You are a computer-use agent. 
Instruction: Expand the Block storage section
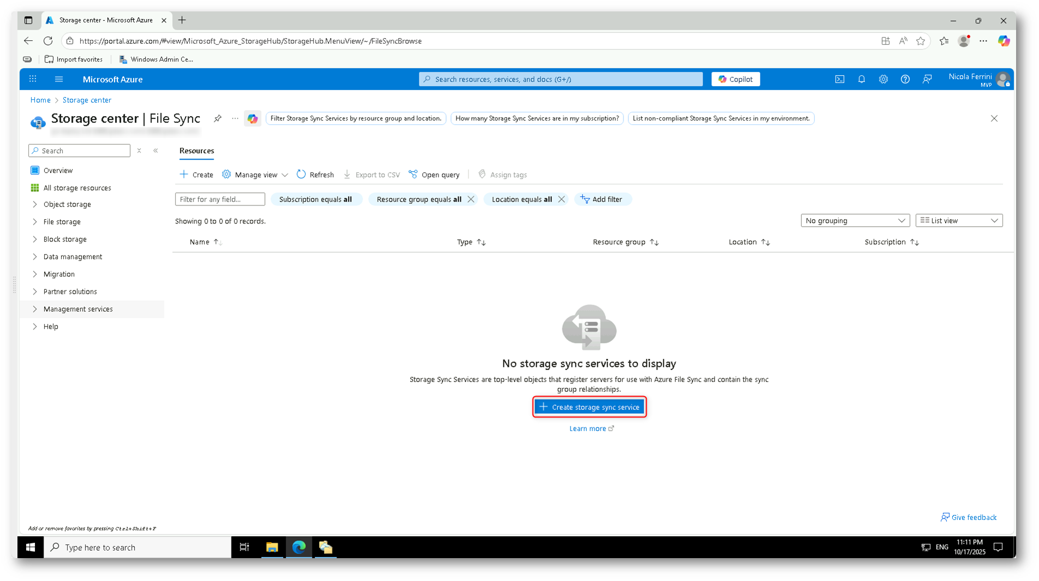tap(35, 239)
